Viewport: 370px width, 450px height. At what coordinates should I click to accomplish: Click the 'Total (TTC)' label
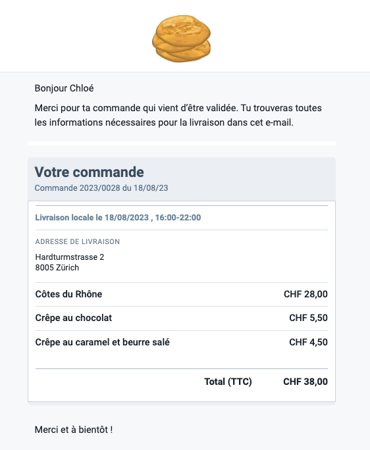[228, 382]
